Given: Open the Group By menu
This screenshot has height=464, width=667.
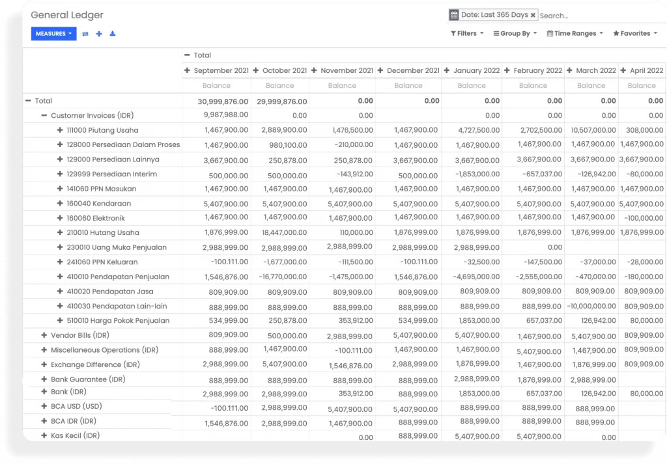Looking at the screenshot, I should tap(515, 34).
